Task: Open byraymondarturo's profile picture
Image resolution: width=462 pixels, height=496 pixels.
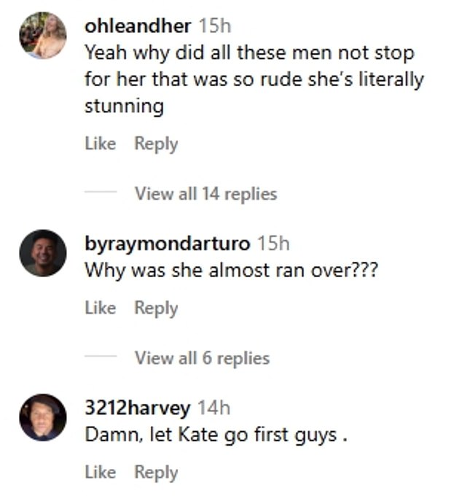Action: 43,253
